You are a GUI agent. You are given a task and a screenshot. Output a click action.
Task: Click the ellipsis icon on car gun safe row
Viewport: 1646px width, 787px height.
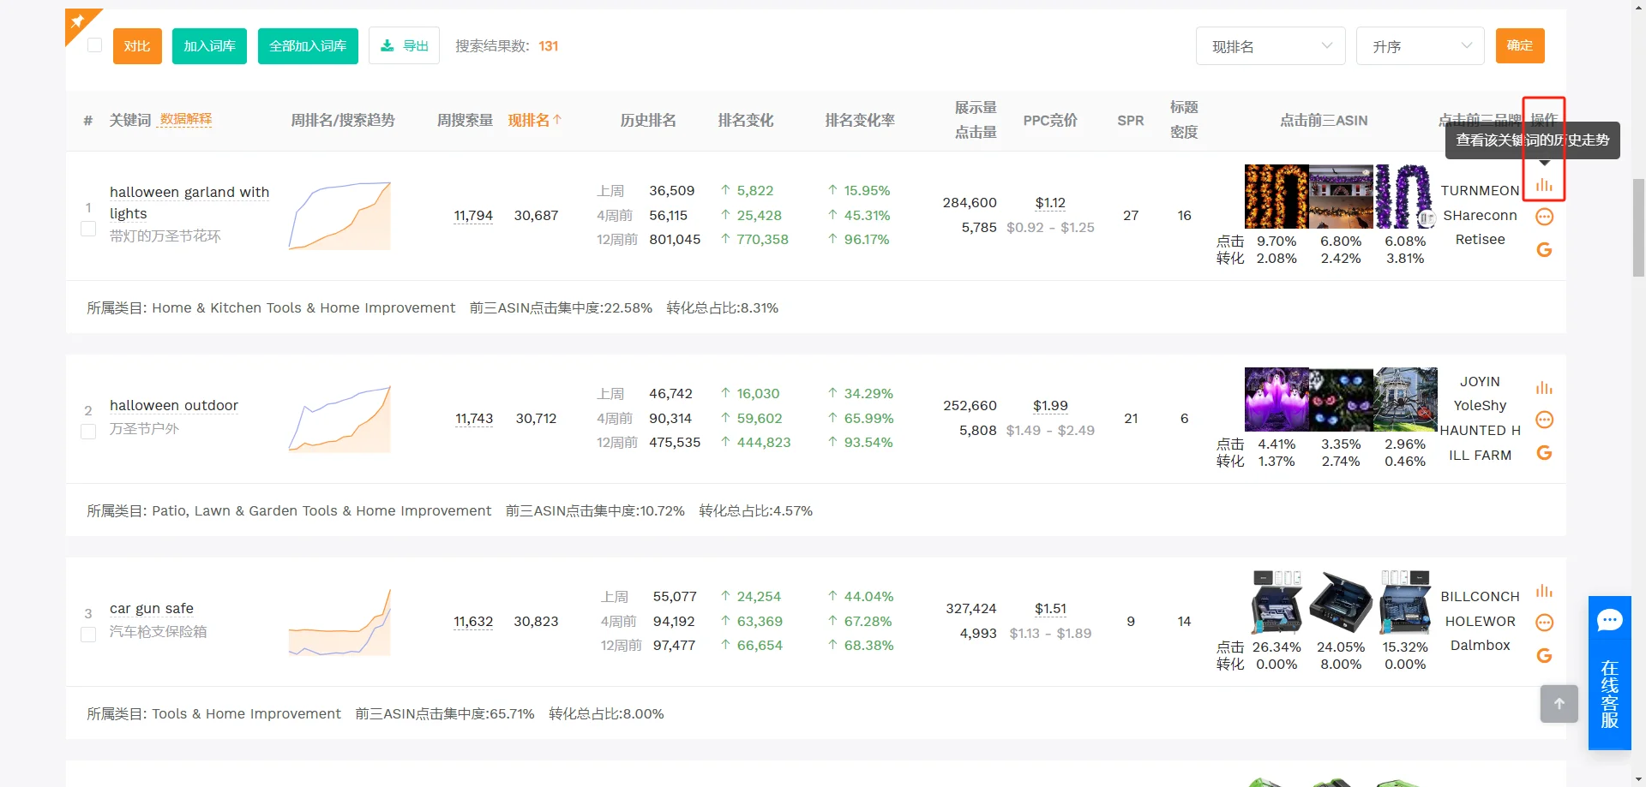(x=1545, y=623)
